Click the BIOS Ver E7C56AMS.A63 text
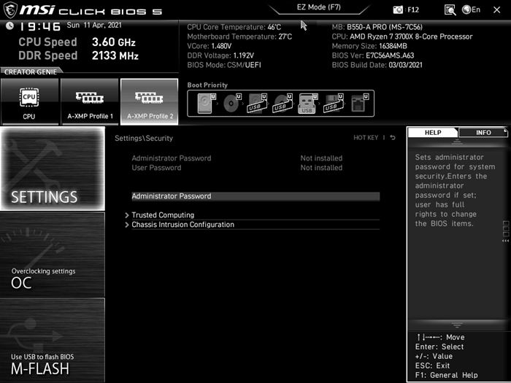The width and height of the screenshot is (511, 383). point(373,55)
